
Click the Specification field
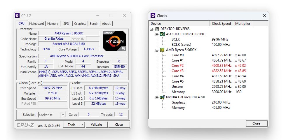tap(83, 56)
